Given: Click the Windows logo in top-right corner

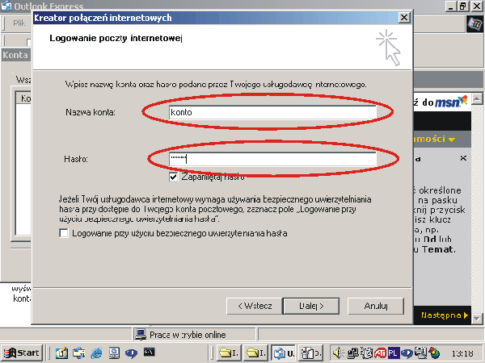Looking at the screenshot, I should pyautogui.click(x=474, y=23).
